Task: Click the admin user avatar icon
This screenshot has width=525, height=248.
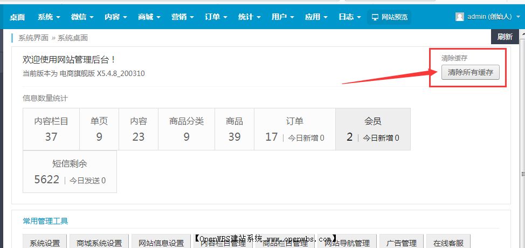Action: (459, 17)
